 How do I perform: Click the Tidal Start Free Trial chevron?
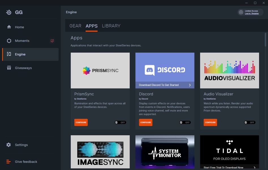tap(254, 167)
